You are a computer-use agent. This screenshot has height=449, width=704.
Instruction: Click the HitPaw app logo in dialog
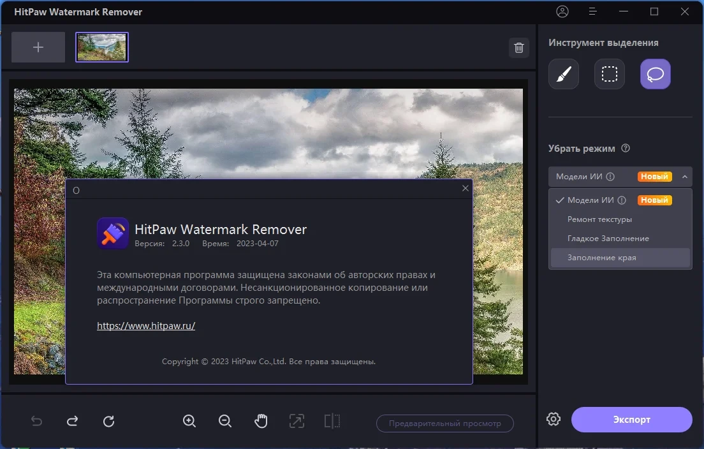pos(113,233)
